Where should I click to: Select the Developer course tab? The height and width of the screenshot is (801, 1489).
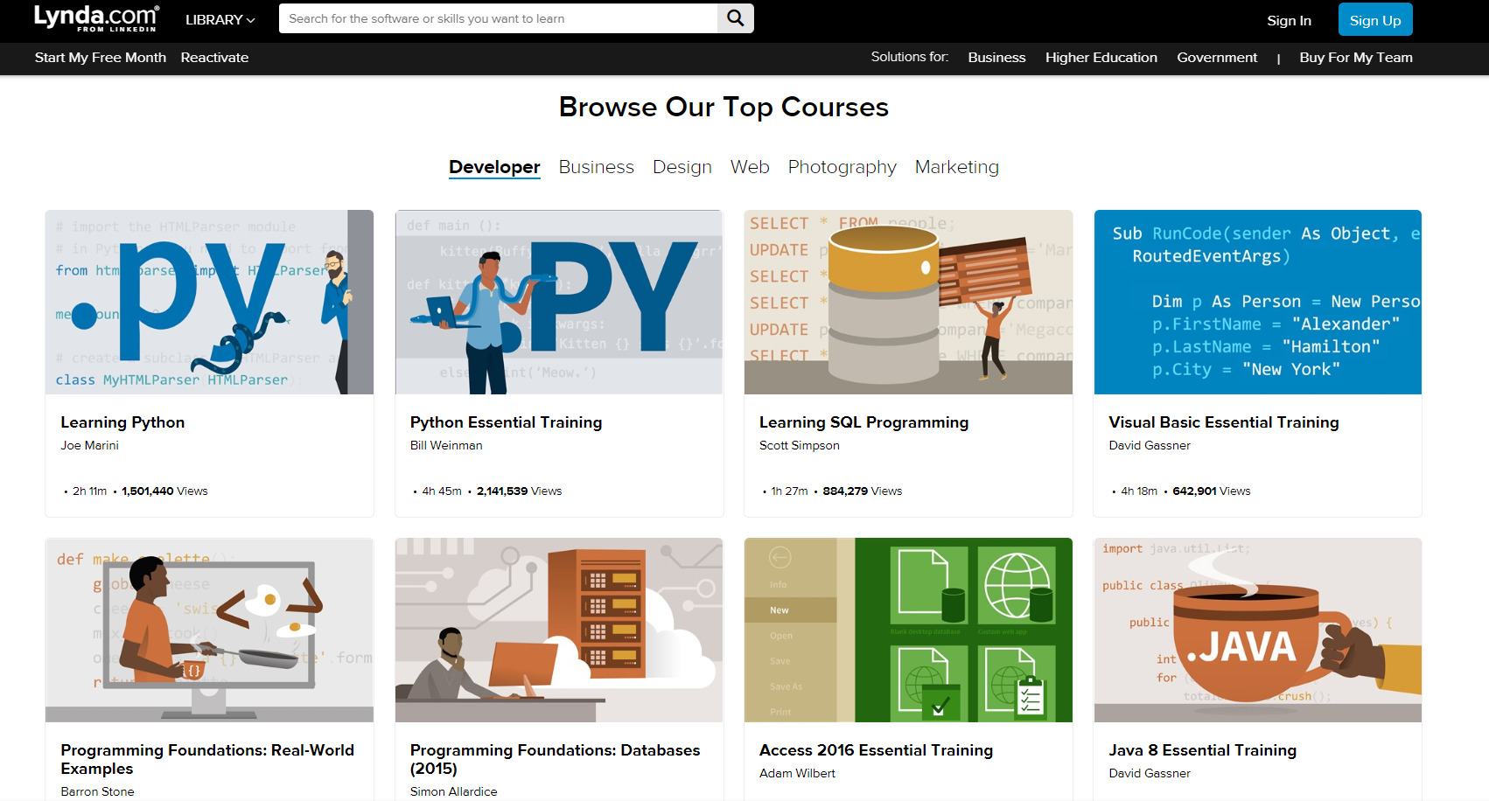[494, 167]
